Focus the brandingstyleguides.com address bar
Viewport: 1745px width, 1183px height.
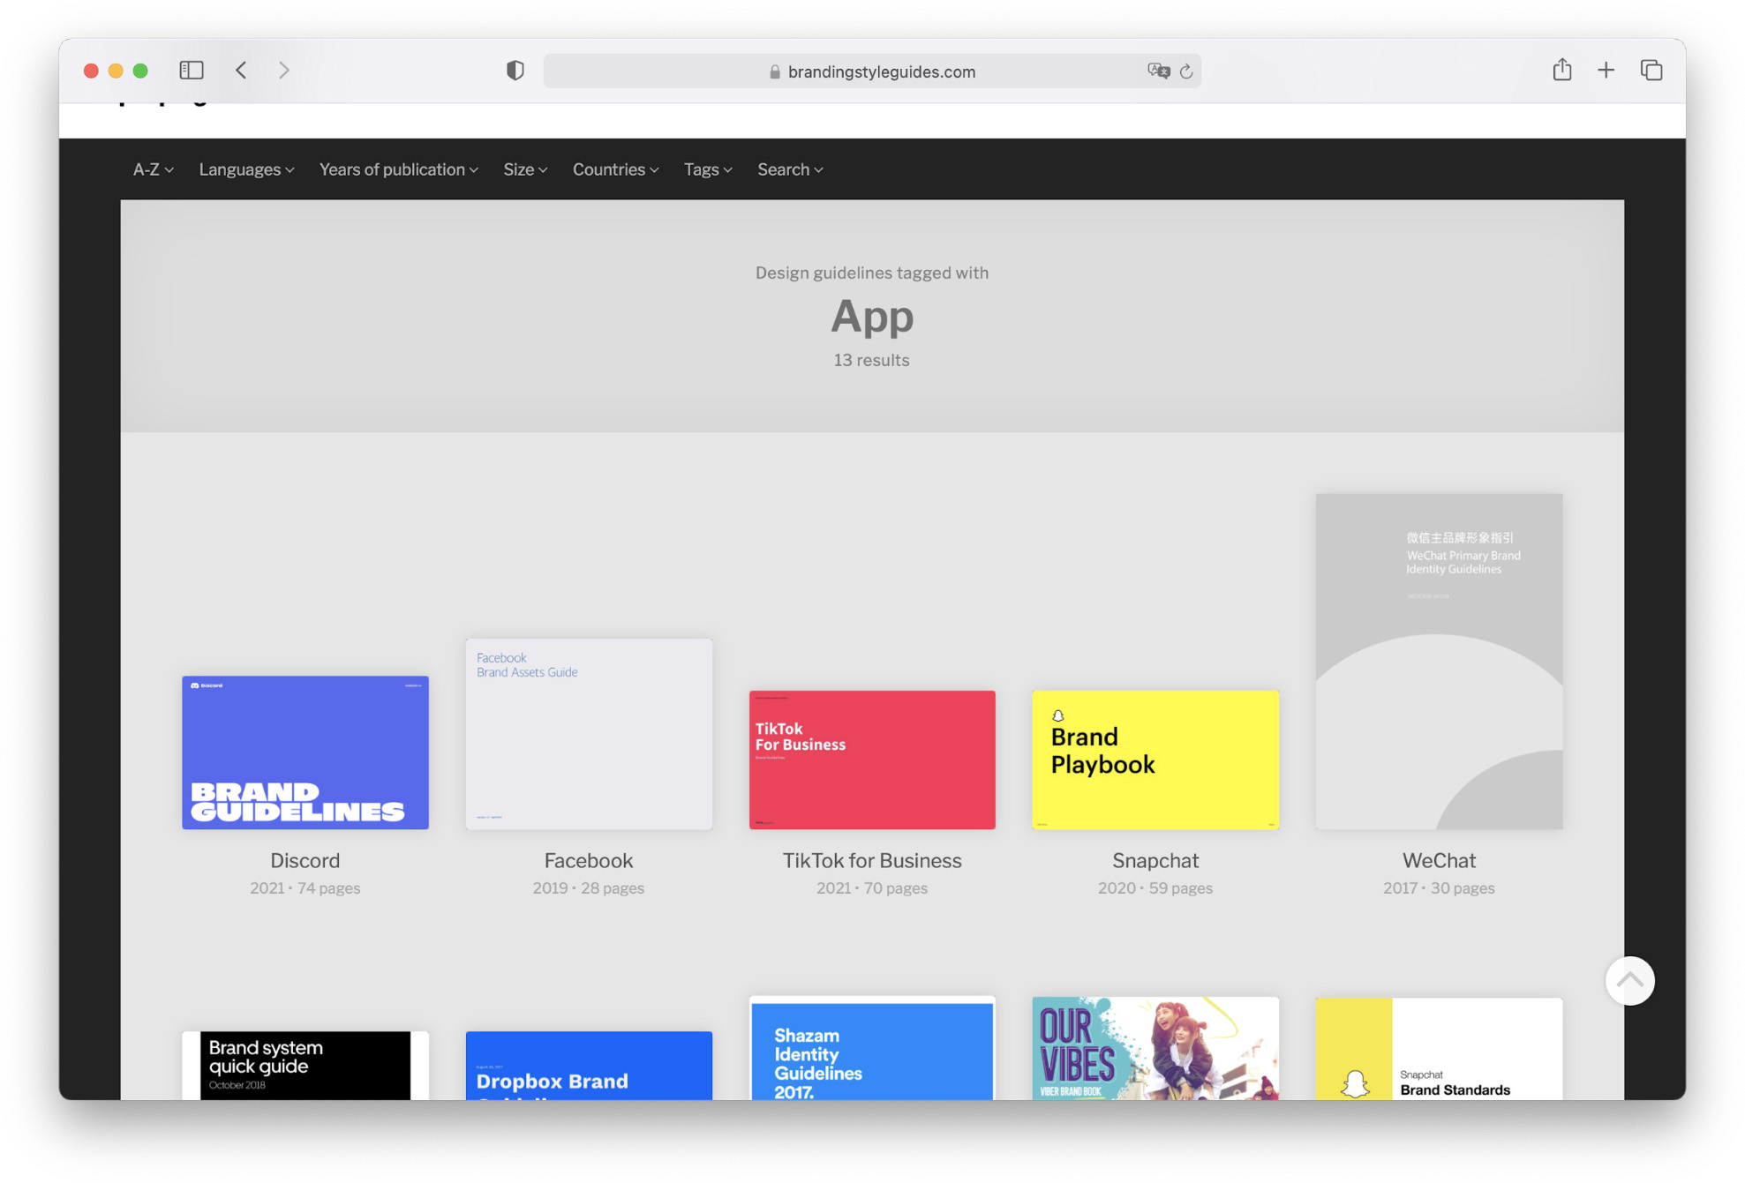872,71
